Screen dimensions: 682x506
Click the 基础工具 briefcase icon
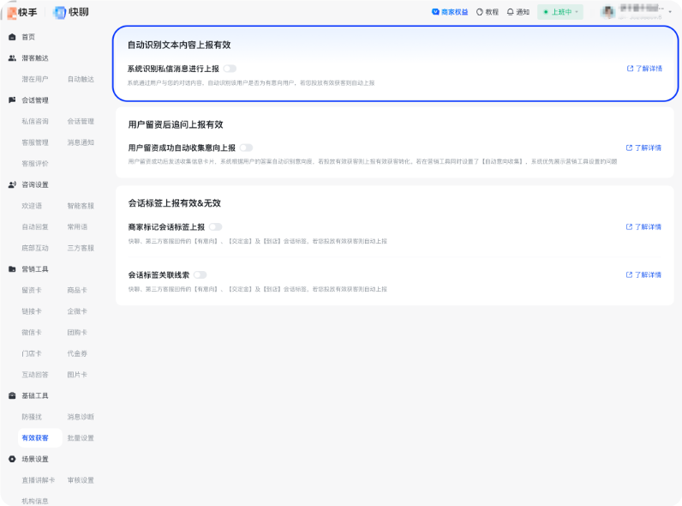(x=12, y=396)
